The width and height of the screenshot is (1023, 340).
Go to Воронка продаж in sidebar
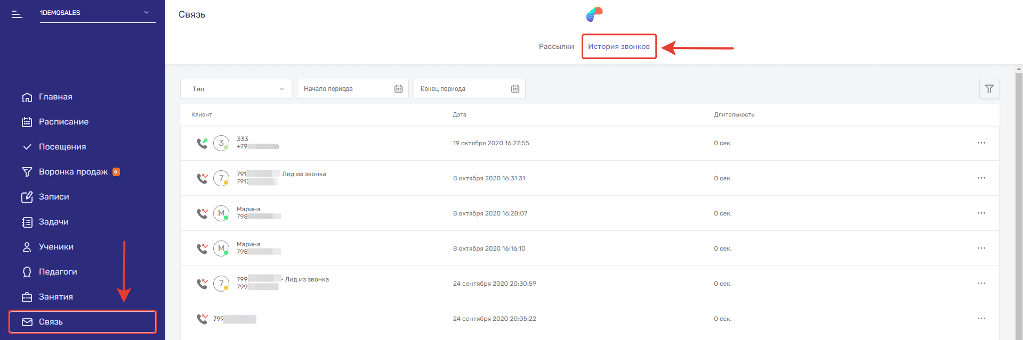pyautogui.click(x=73, y=172)
